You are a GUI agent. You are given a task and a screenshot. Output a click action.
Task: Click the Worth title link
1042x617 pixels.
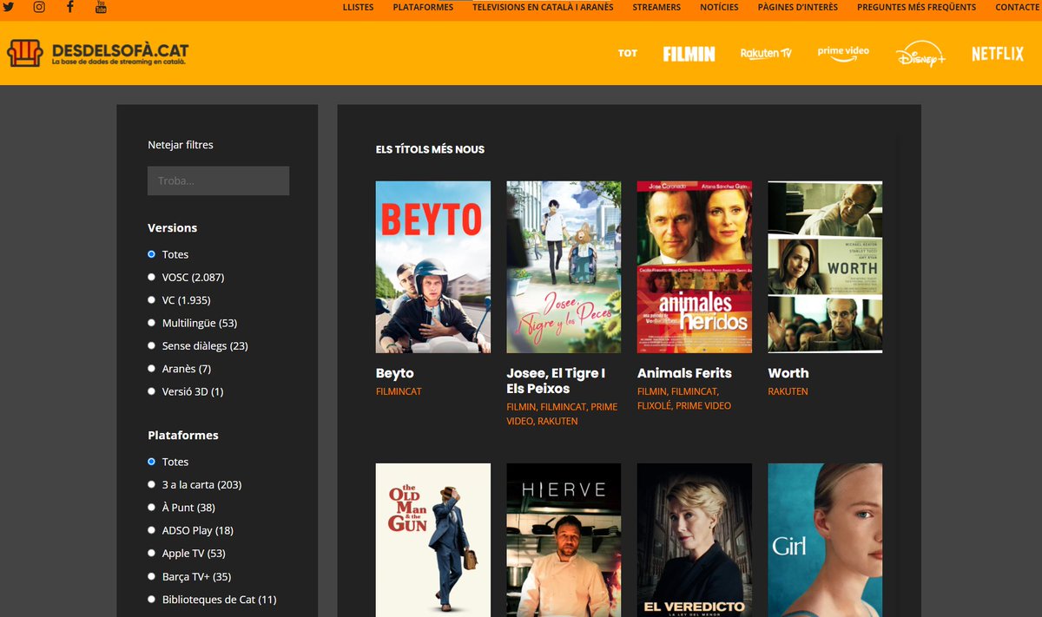coord(788,373)
